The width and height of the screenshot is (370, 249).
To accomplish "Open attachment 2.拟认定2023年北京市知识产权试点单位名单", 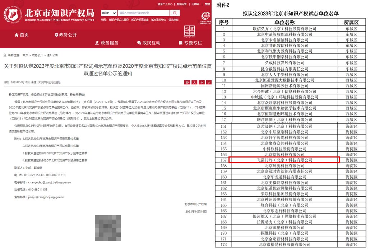I will click(51, 146).
